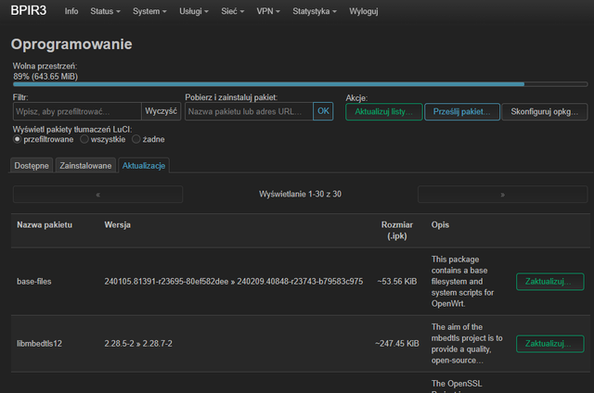Image resolution: width=594 pixels, height=393 pixels.
Task: Confirm package install with OK button
Action: tap(323, 111)
